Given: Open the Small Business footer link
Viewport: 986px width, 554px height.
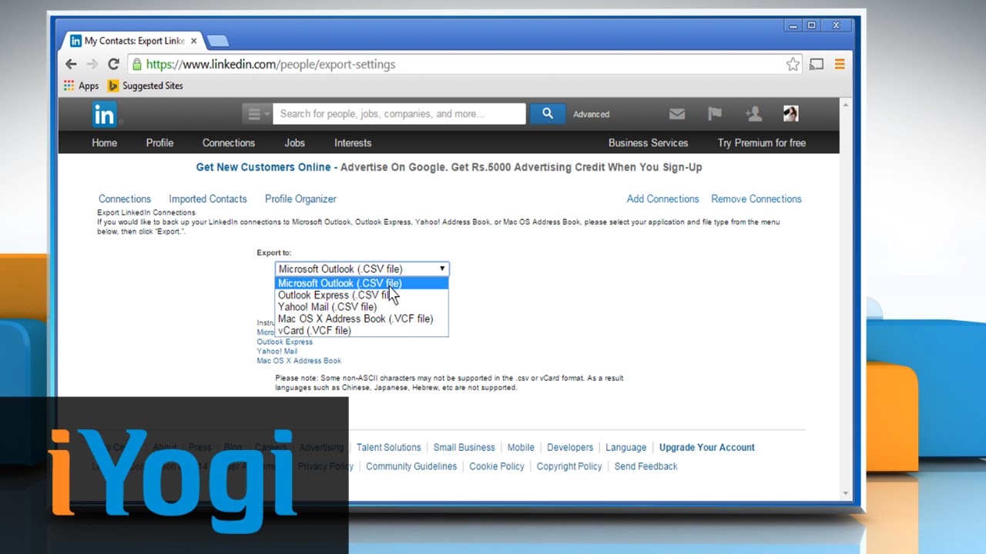Looking at the screenshot, I should click(464, 448).
